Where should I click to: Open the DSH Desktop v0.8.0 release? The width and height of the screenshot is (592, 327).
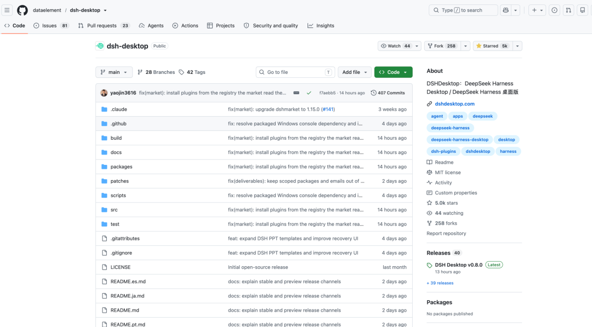click(458, 265)
